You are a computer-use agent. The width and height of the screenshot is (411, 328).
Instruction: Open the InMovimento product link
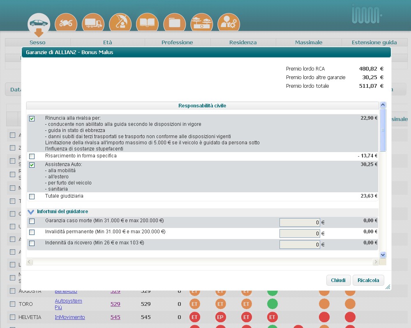tap(70, 317)
